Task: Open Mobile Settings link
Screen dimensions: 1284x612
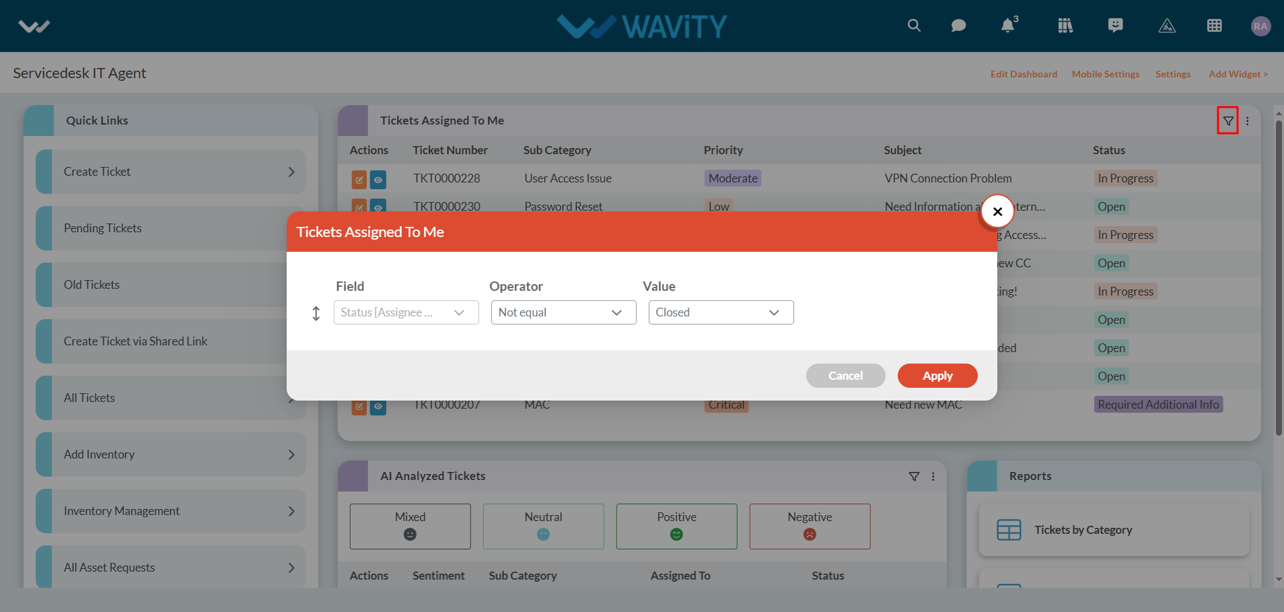Action: [x=1106, y=74]
